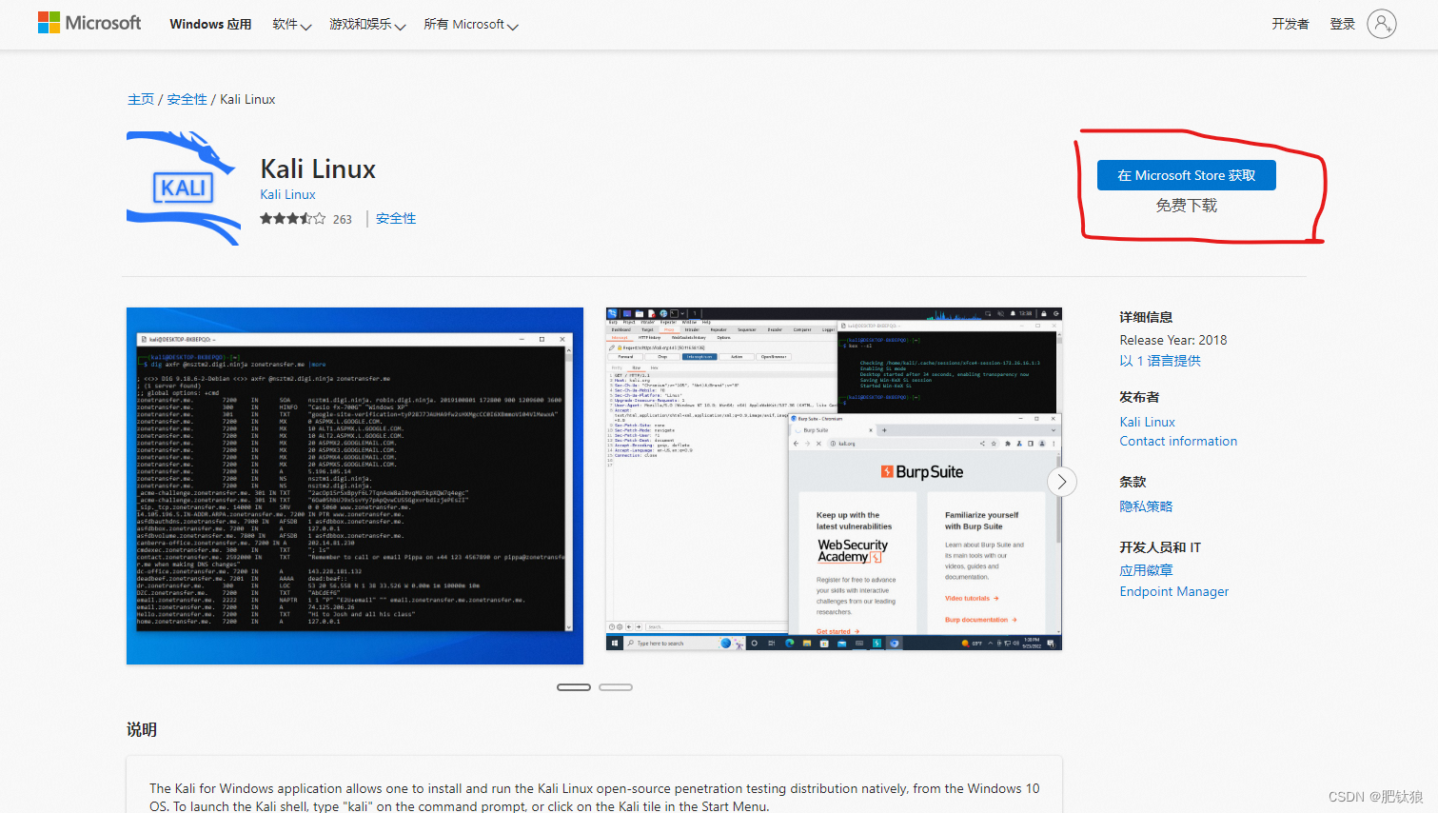This screenshot has width=1438, height=813.
Task: Open the Endpoint Manager link
Action: pyautogui.click(x=1173, y=591)
